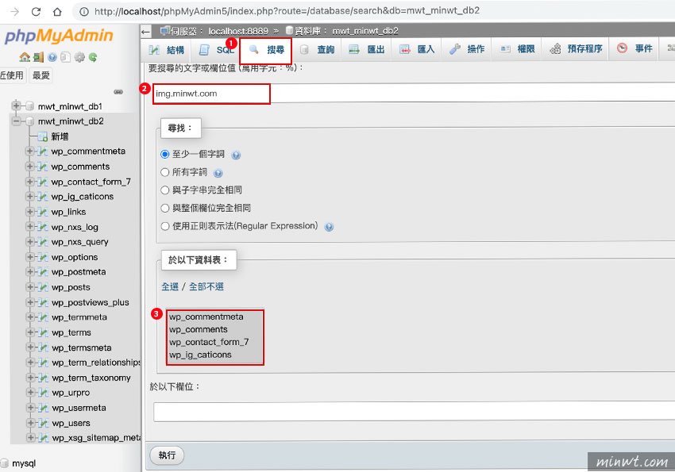Click the 新增 new table icon
Viewport: 675px width, 472px height.
pos(43,136)
